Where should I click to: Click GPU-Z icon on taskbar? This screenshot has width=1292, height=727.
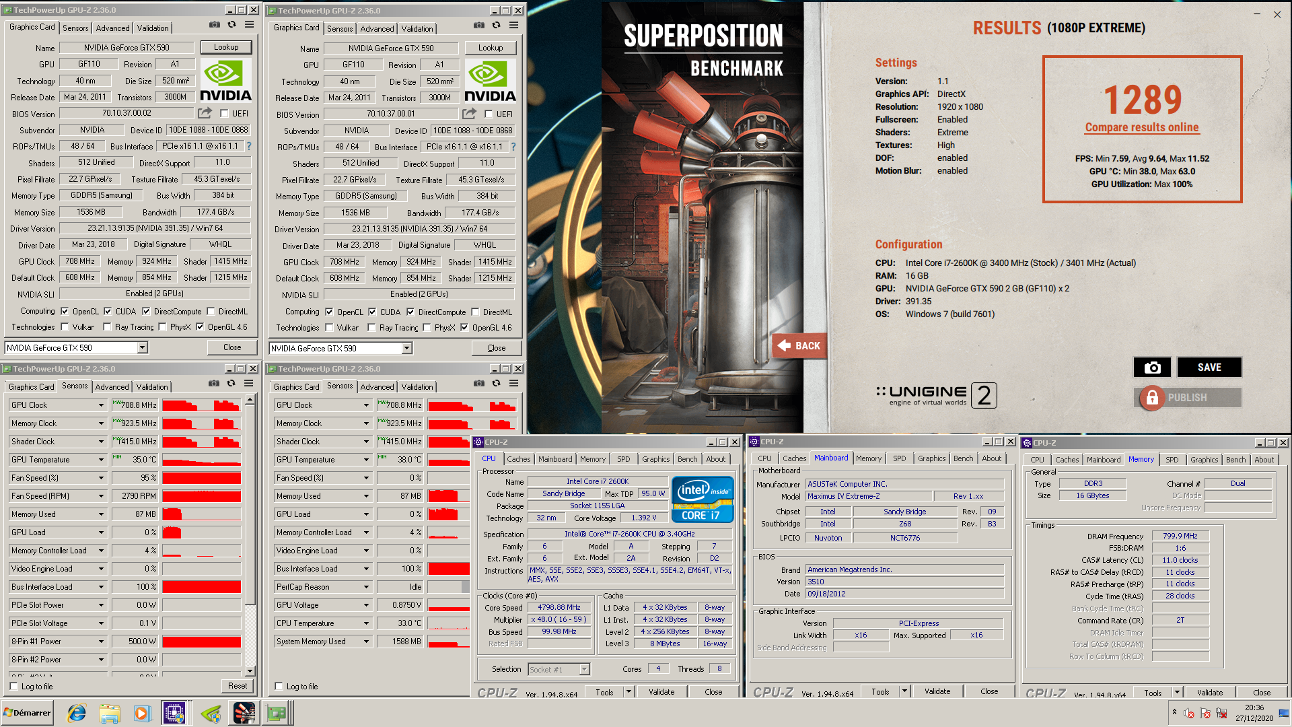277,713
